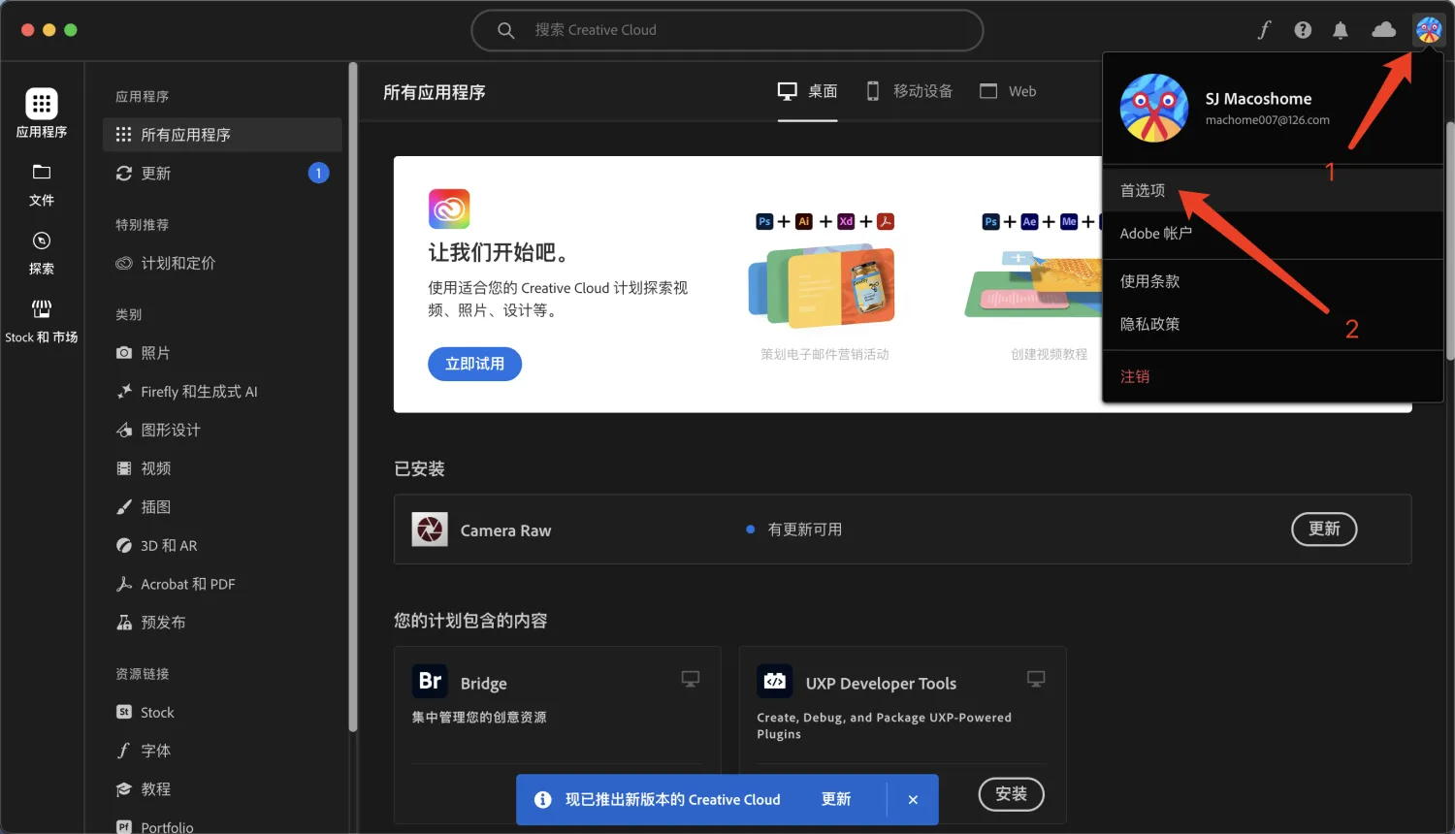Focus the 搜索 Creative Cloud search field
This screenshot has height=834, width=1455.
point(727,30)
